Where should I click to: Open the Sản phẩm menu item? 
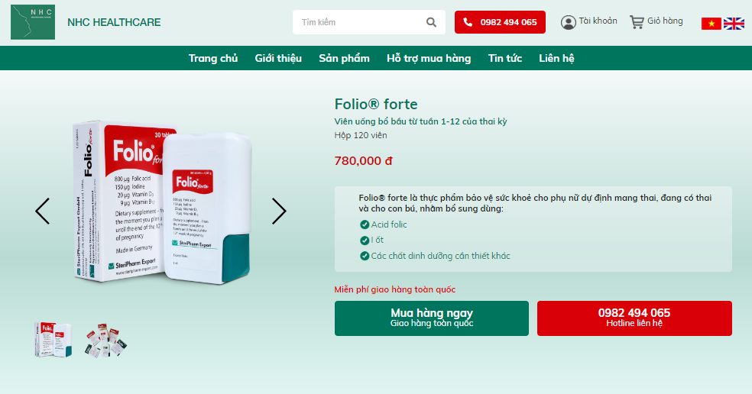(x=344, y=58)
